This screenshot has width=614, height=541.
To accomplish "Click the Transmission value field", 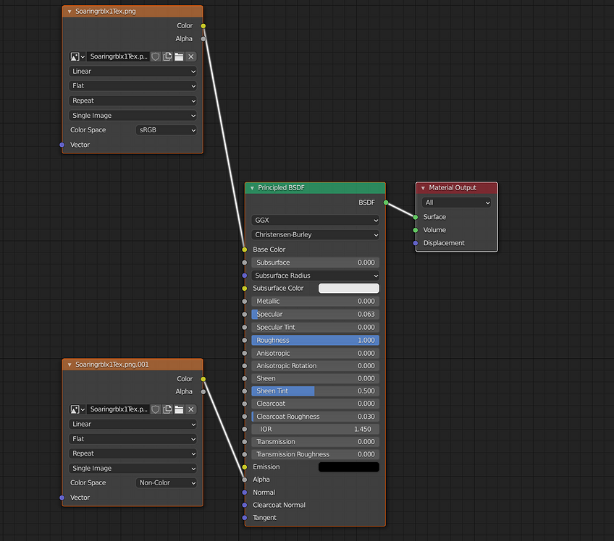I will [315, 442].
